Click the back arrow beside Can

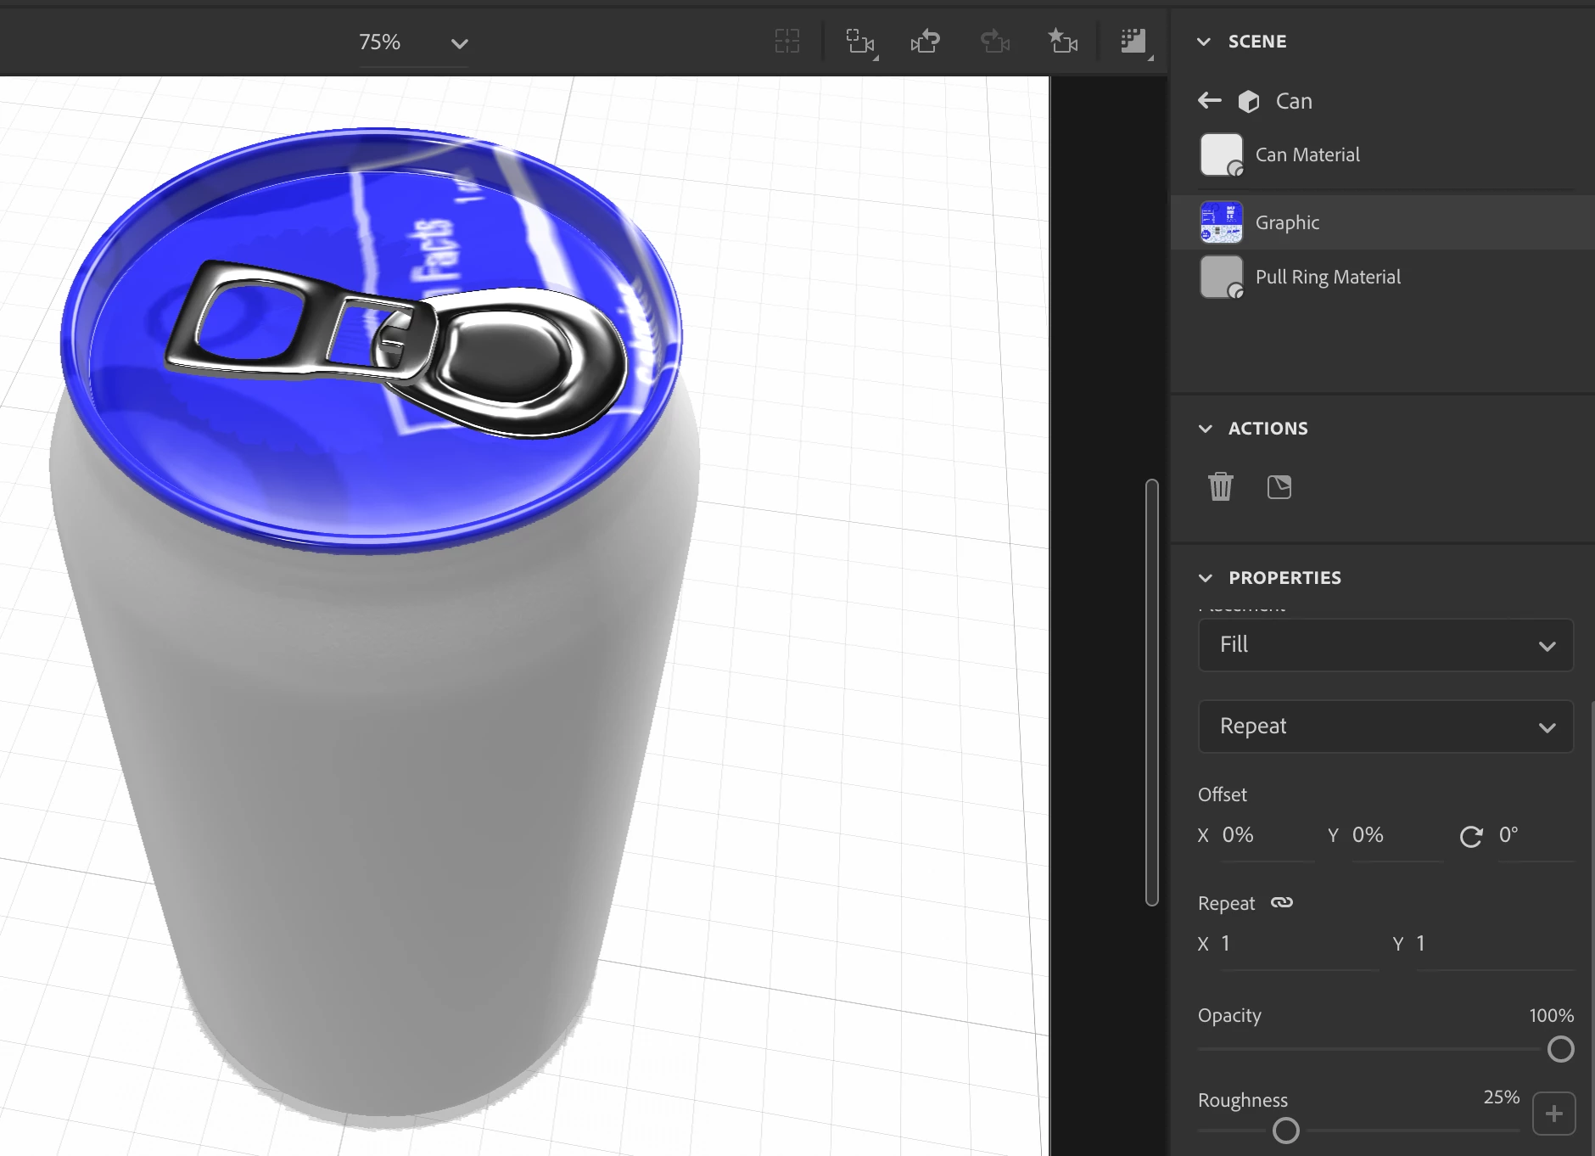(x=1210, y=101)
